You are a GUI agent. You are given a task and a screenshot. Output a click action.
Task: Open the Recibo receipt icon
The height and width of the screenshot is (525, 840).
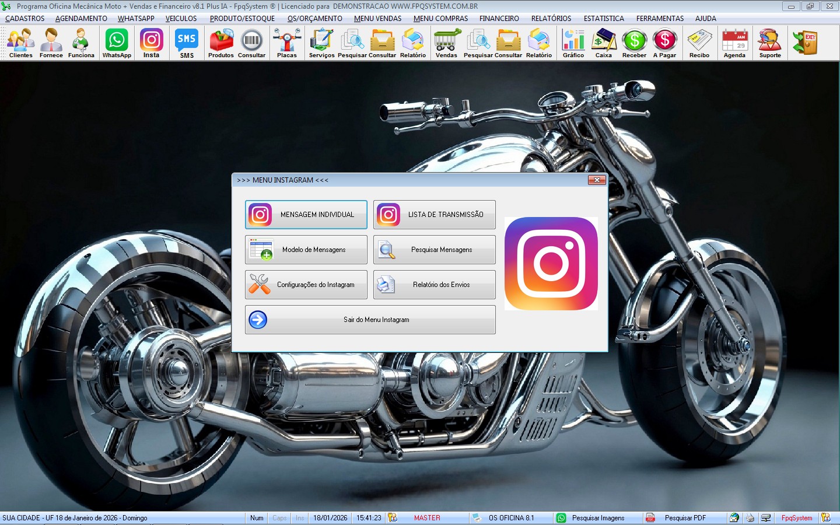699,43
